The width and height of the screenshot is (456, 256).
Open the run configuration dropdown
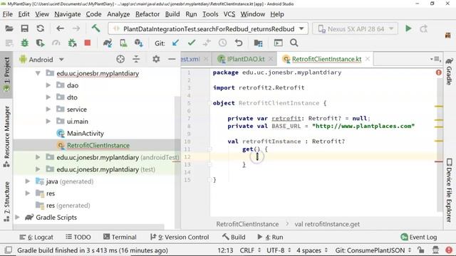[x=208, y=28]
